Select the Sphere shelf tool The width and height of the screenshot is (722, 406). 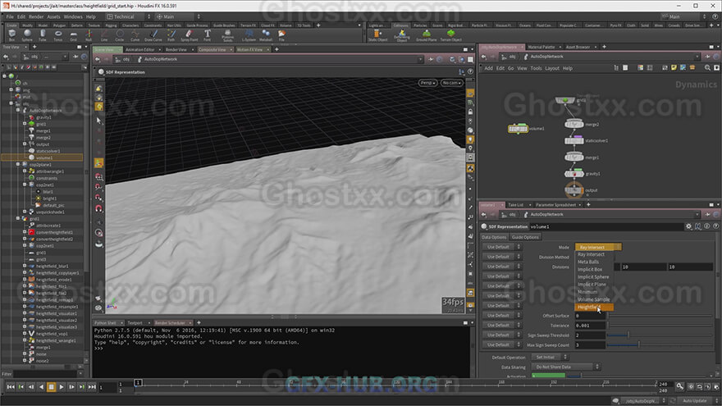[27, 35]
